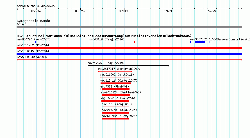Viewport: 250px width, 138px height.
Task: Click the 85400k ruler label
Action: pyautogui.click(x=212, y=11)
